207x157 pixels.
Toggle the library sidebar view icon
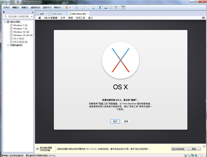(x=101, y=8)
